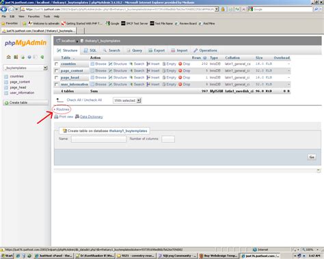Click the Search icon in page_head row
This screenshot has width=324, height=259.
coord(131,77)
